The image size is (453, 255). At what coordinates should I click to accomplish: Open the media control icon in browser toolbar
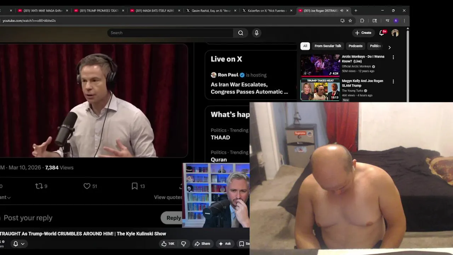click(x=387, y=21)
